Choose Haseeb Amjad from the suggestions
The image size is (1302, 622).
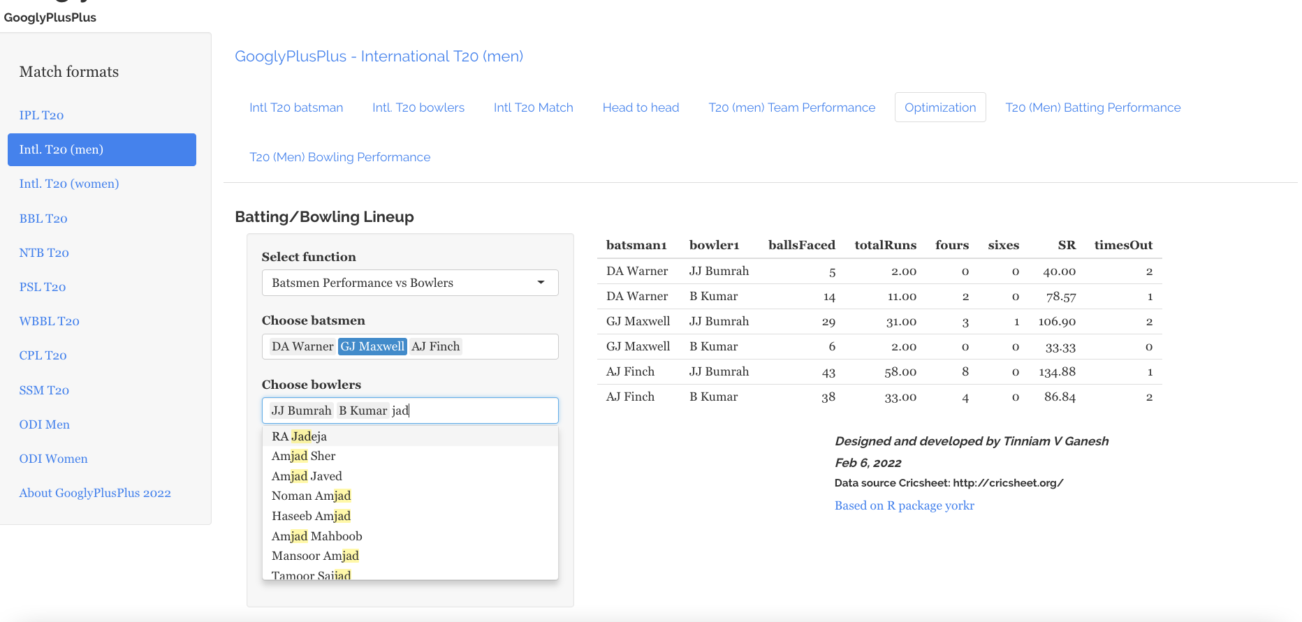(311, 516)
